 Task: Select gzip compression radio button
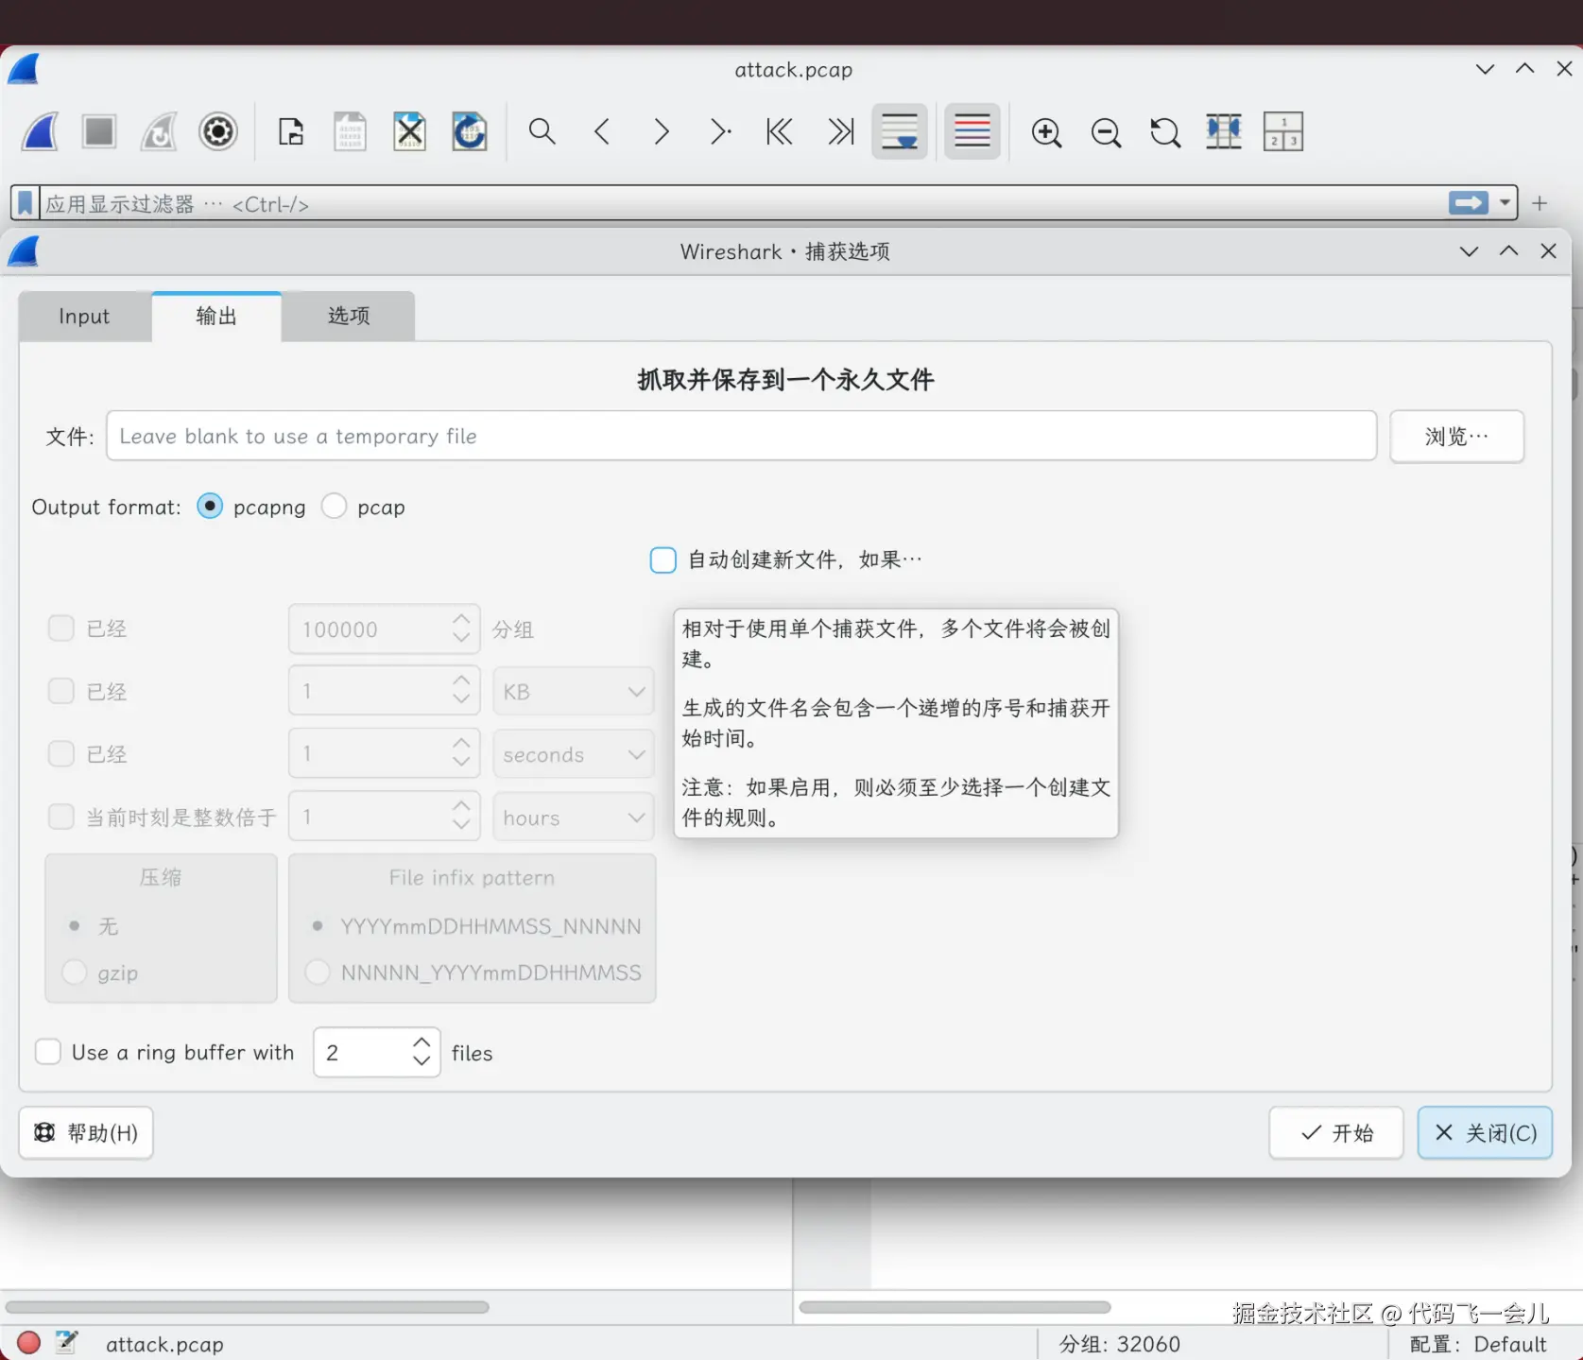[74, 972]
